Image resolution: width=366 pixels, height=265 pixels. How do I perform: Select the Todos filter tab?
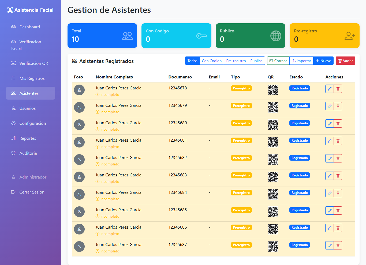tap(192, 61)
